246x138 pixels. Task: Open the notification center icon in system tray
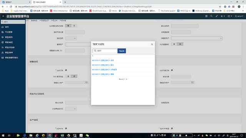point(242,135)
